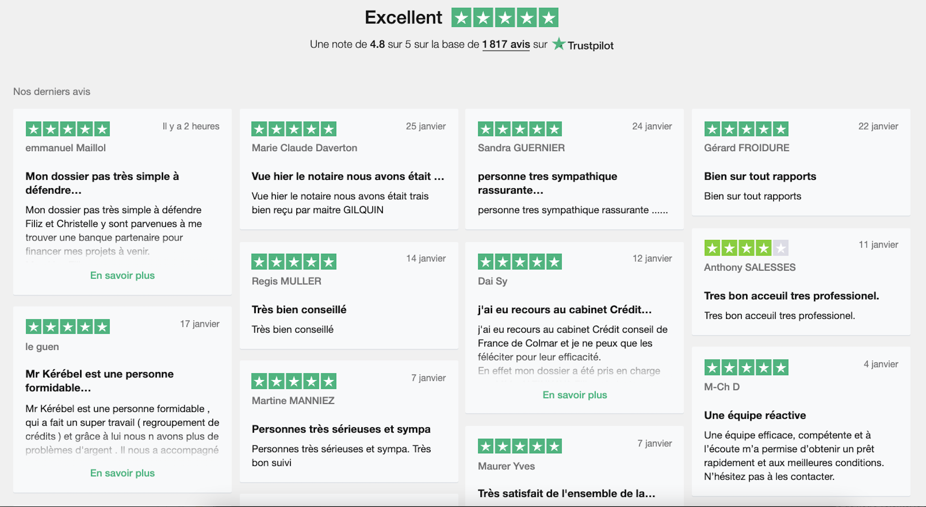Click the Tres bon acceuil tres professionel title
This screenshot has height=507, width=926.
(791, 296)
